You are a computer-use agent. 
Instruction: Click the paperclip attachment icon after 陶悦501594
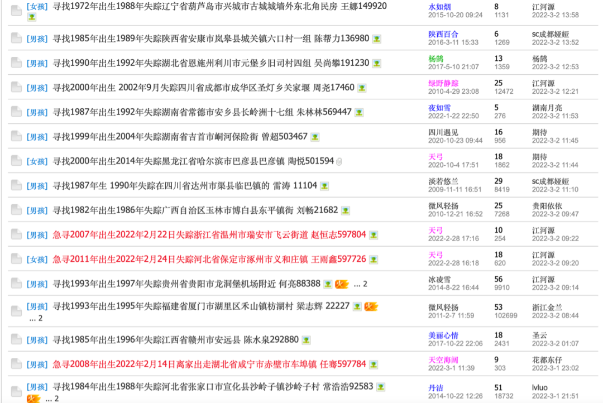coord(339,162)
